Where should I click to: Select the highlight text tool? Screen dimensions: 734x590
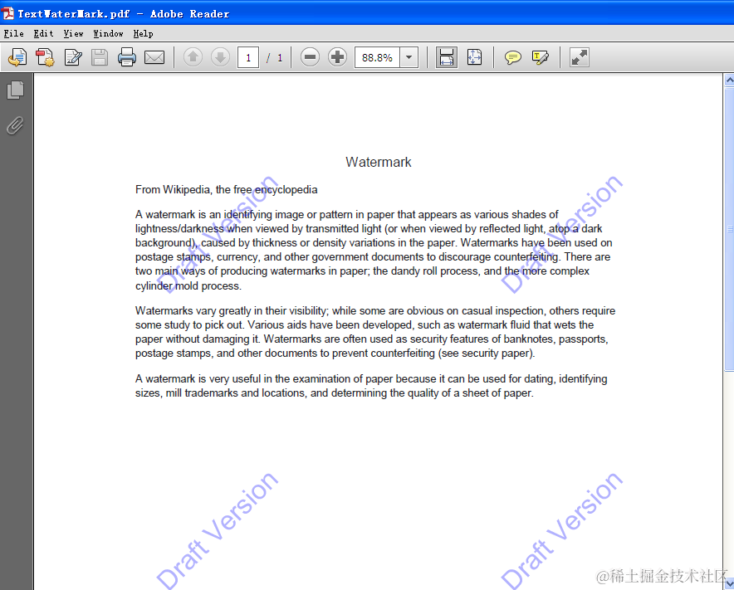[x=541, y=57]
